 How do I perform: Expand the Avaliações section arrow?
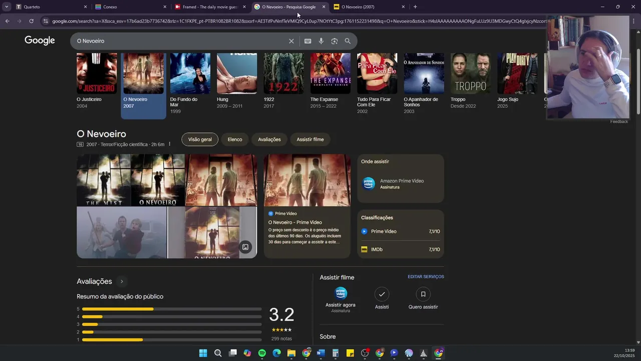point(121,282)
